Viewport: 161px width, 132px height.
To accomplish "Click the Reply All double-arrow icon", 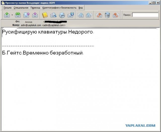I will pos(18,15).
